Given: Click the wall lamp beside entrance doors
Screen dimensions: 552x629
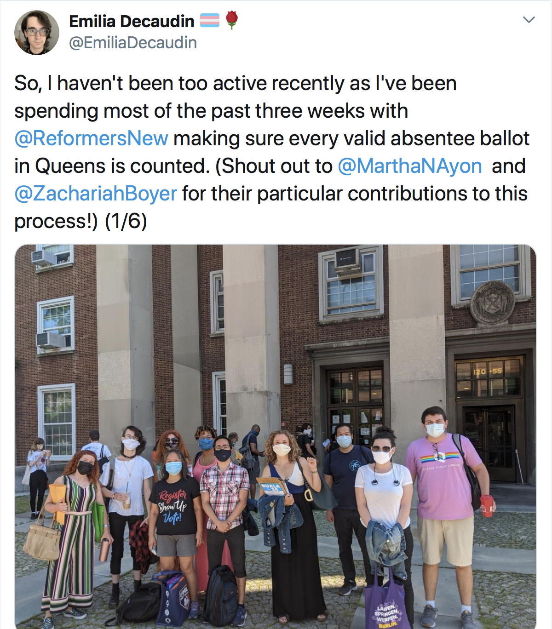Looking at the screenshot, I should click(x=288, y=374).
